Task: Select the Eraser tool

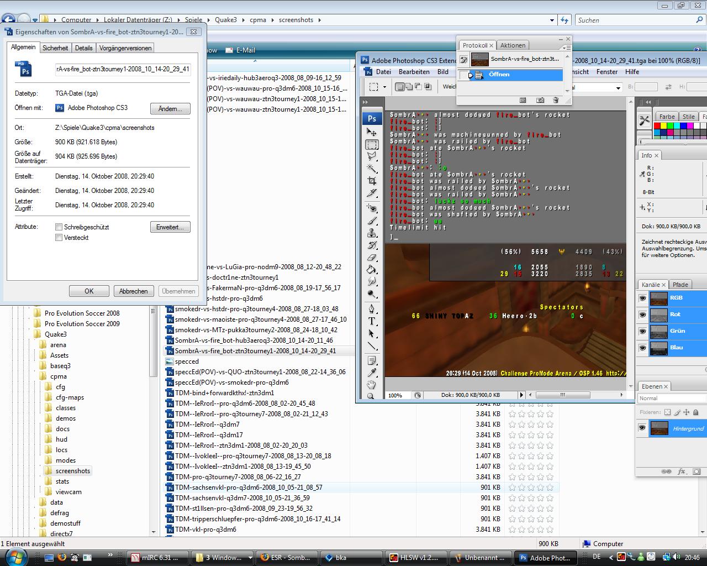Action: (372, 257)
